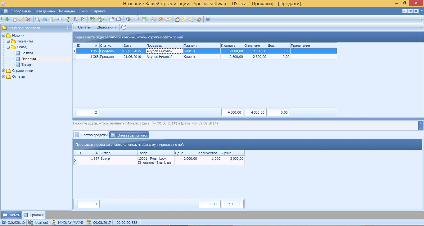Click the users group toolbar icon

click(192, 19)
